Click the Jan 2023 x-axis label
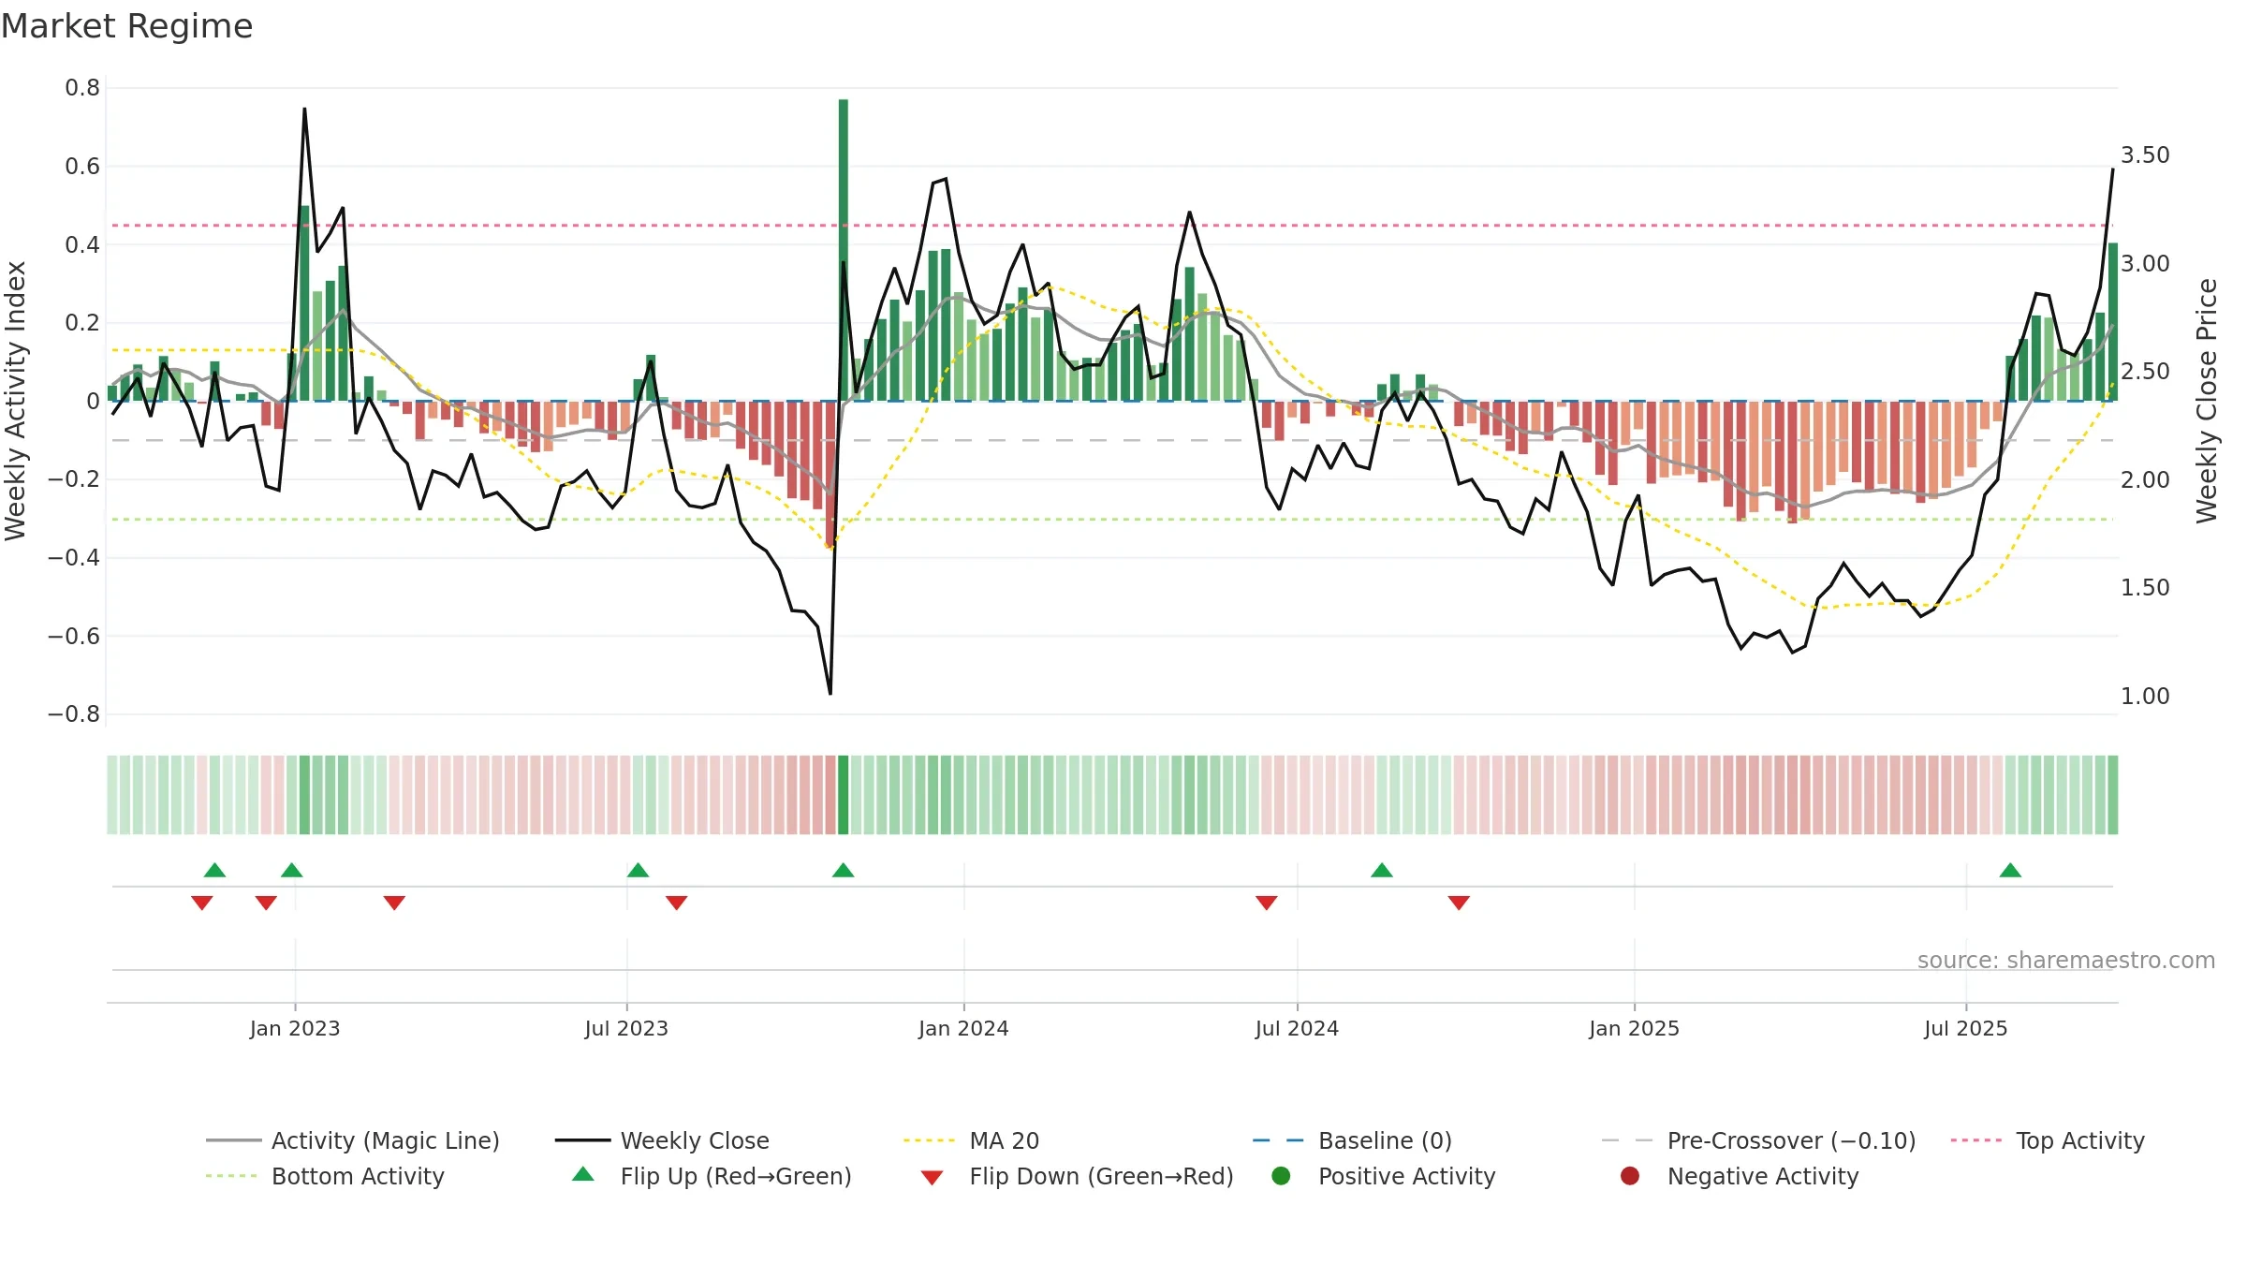The width and height of the screenshot is (2247, 1264). [295, 1028]
